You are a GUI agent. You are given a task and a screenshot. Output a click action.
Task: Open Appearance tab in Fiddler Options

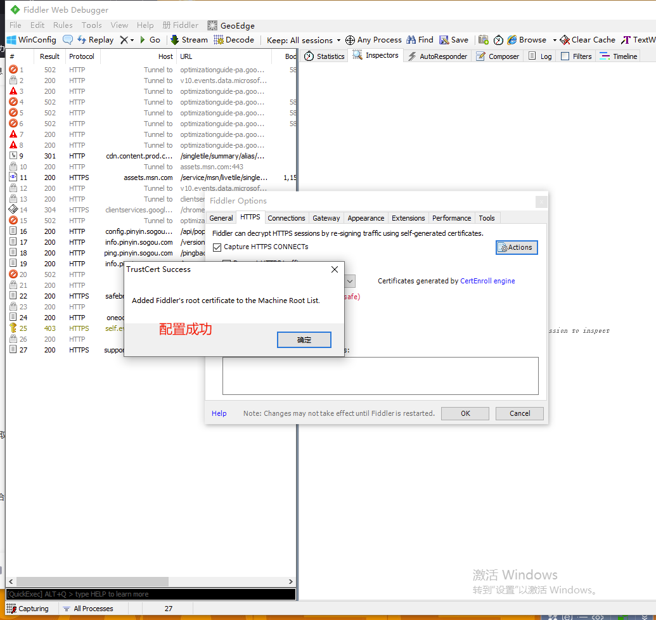click(366, 218)
